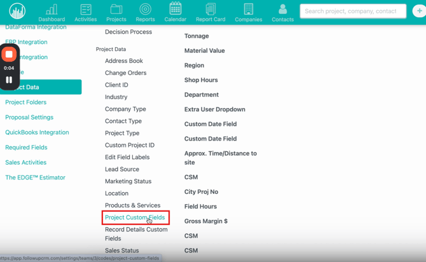
Task: Open Change Orders under Project Data
Action: point(125,73)
